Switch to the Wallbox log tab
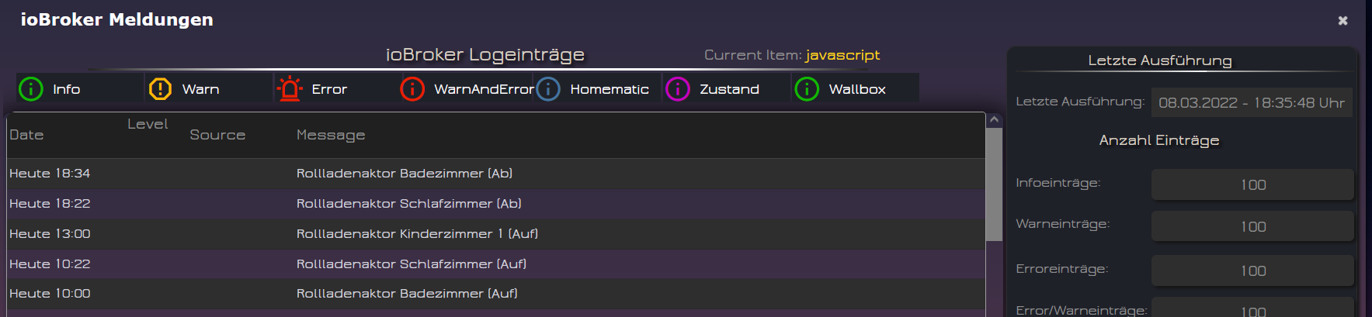Viewport: 1372px width, 317px height. [x=856, y=89]
